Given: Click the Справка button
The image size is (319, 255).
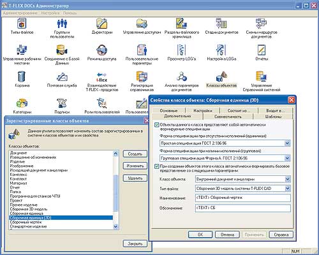Looking at the screenshot, I should tap(281, 235).
